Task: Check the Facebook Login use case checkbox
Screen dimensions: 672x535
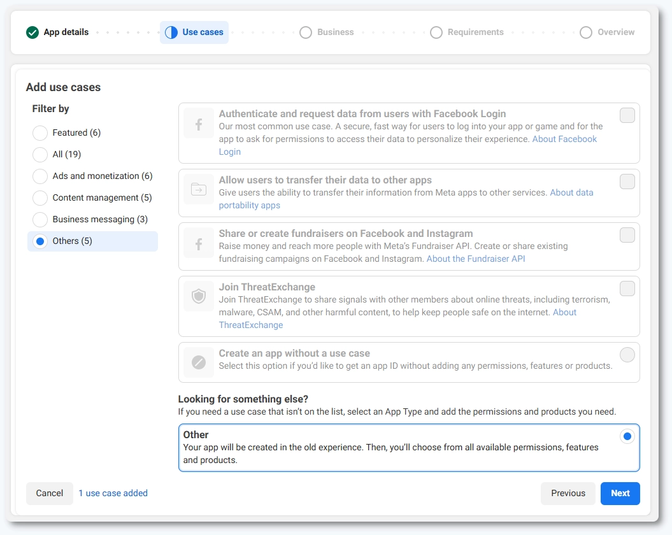Action: (x=627, y=115)
